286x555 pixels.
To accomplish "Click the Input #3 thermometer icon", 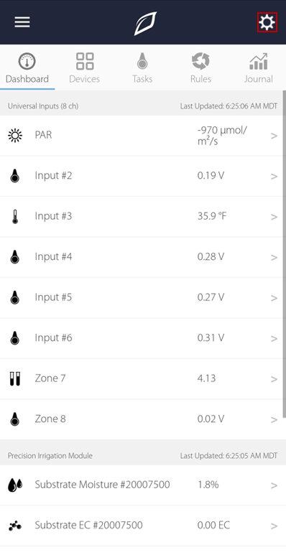I will pos(15,217).
